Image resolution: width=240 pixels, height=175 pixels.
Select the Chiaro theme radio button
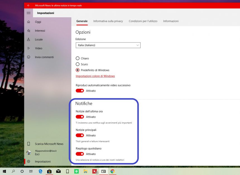[x=77, y=58]
